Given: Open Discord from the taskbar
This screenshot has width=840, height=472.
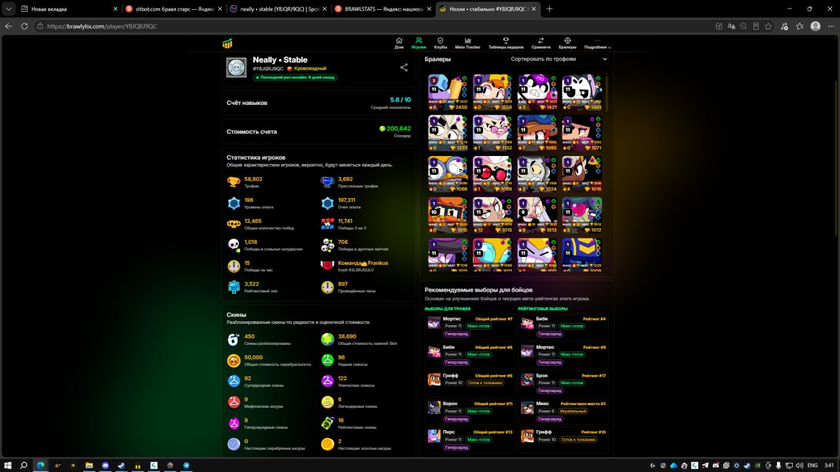Looking at the screenshot, I should click(x=105, y=465).
